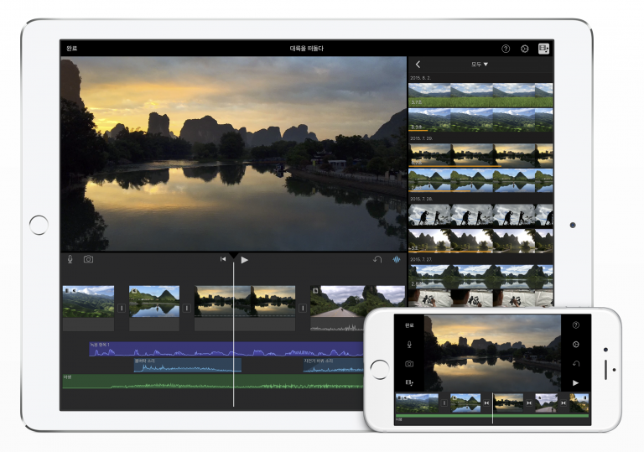Click the 2015. 7. 27. date header
This screenshot has width=644, height=452.
click(x=421, y=260)
